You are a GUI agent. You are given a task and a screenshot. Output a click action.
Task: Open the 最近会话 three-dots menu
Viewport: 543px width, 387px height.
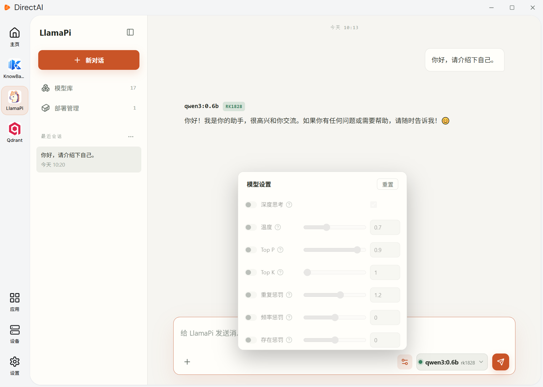tap(131, 137)
